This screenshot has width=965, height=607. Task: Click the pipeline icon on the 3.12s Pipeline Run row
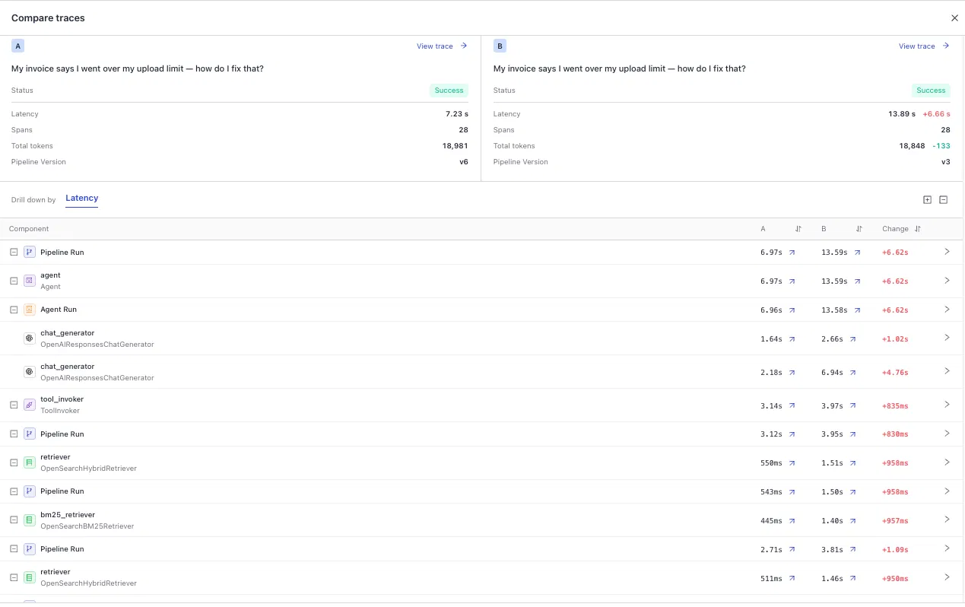(x=30, y=434)
